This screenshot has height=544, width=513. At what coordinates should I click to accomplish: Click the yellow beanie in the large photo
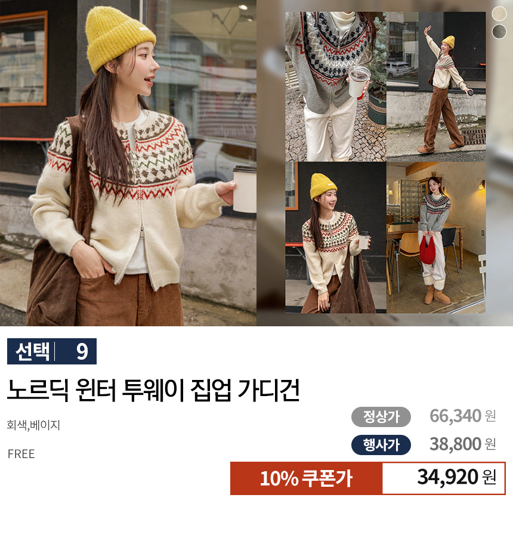pyautogui.click(x=120, y=38)
